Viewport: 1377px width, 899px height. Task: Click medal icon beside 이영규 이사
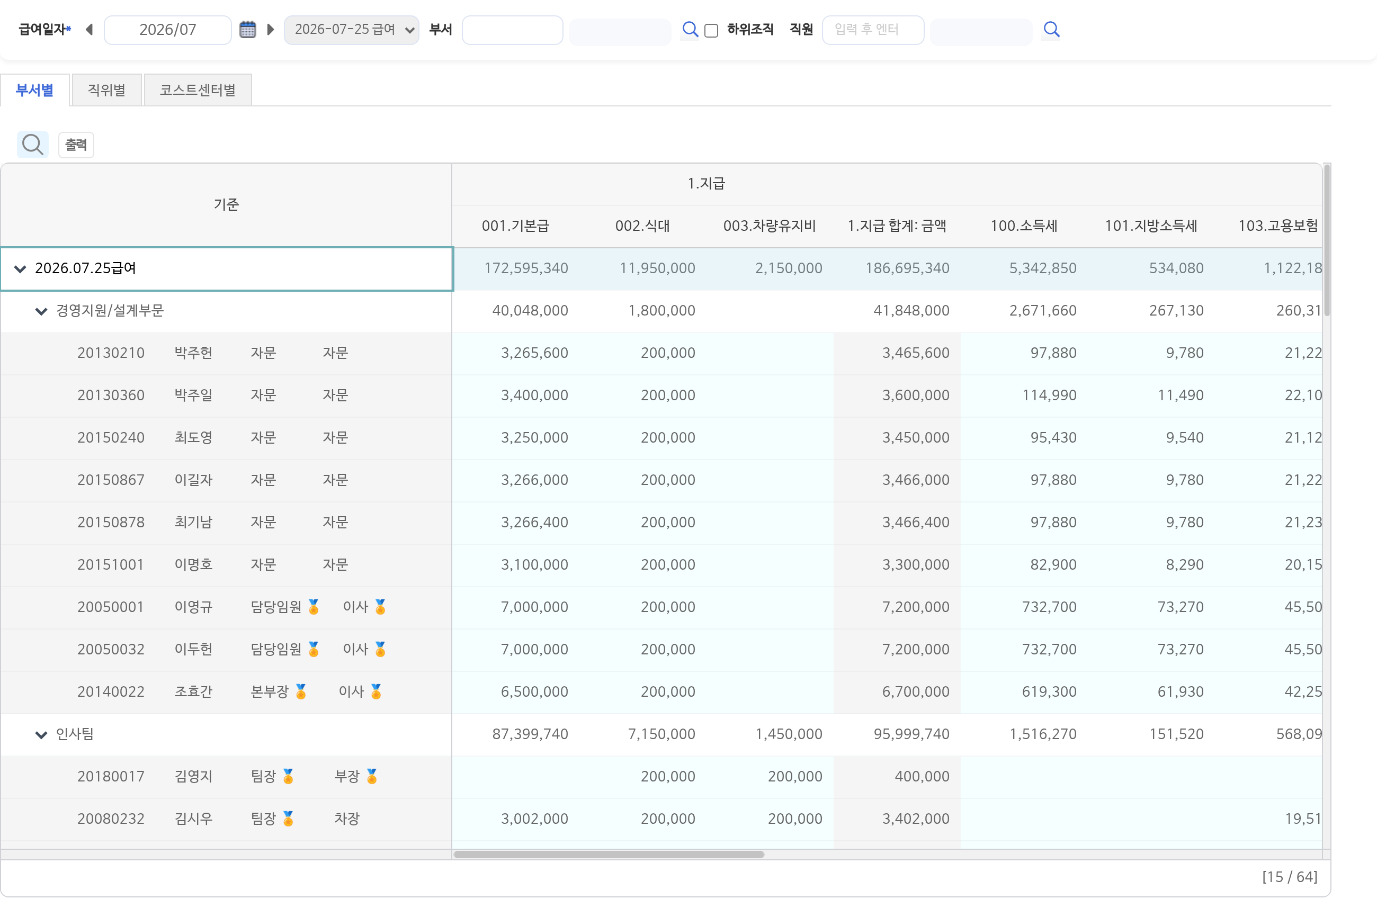tap(380, 606)
